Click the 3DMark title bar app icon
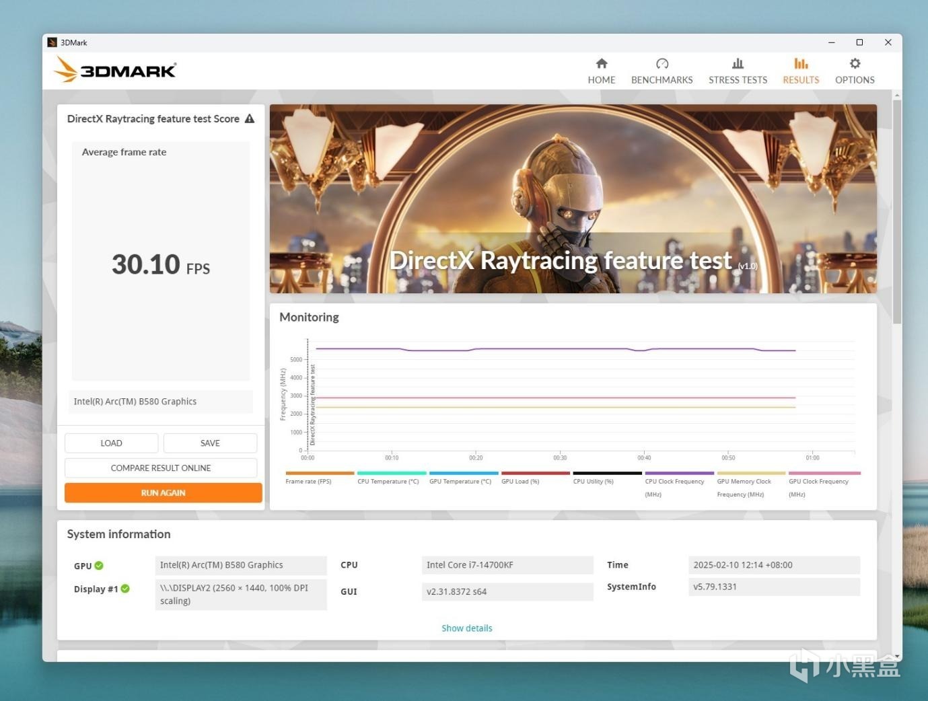 52,42
